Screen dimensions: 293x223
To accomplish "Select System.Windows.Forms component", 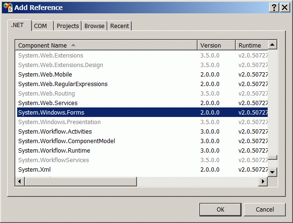I will [142, 112].
